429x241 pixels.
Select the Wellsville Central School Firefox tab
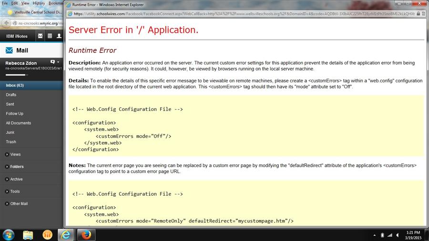point(35,12)
